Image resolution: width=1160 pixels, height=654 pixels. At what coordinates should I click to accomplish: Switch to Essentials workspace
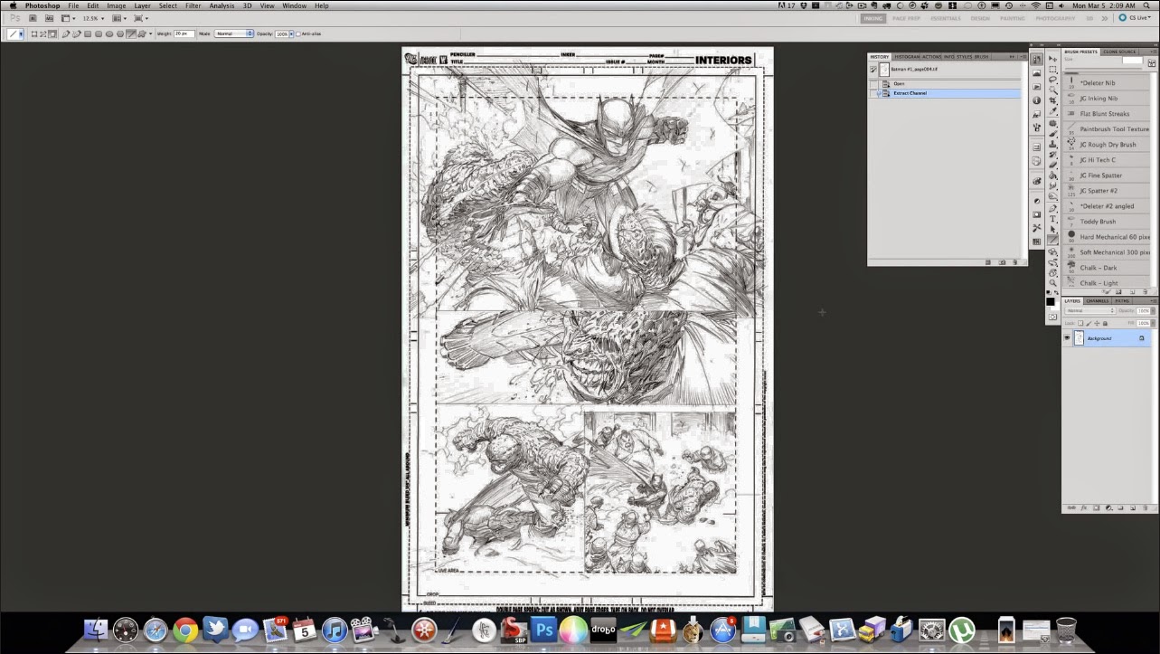[x=946, y=18]
